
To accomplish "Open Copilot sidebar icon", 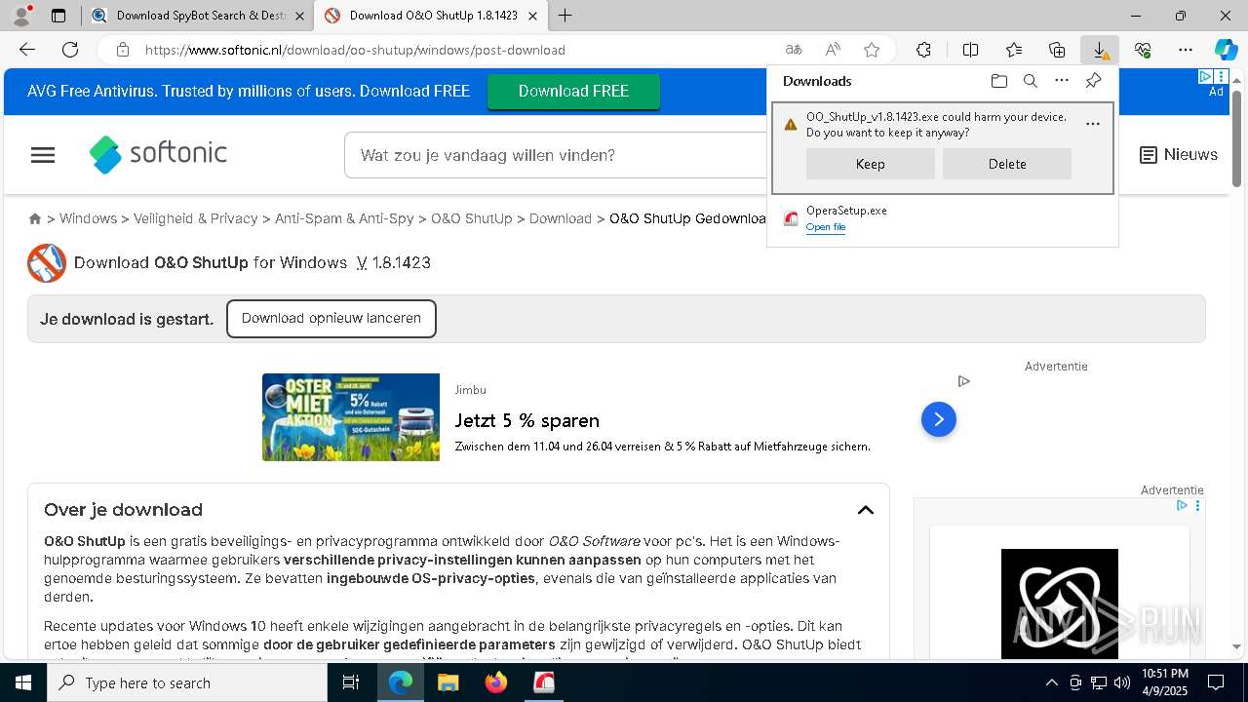I will [1227, 50].
